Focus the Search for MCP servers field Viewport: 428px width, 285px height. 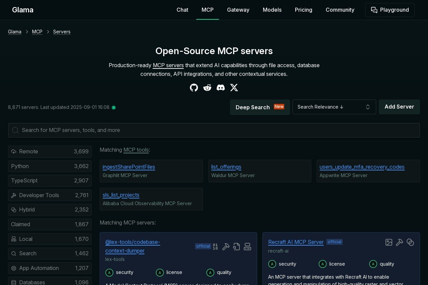point(214,130)
